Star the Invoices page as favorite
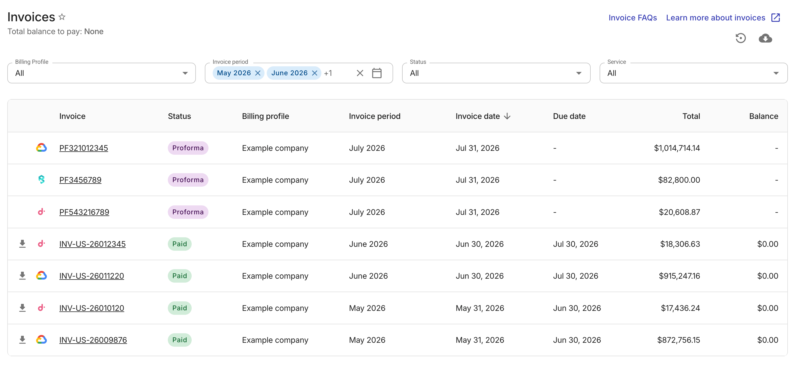The width and height of the screenshot is (798, 366). 62,17
